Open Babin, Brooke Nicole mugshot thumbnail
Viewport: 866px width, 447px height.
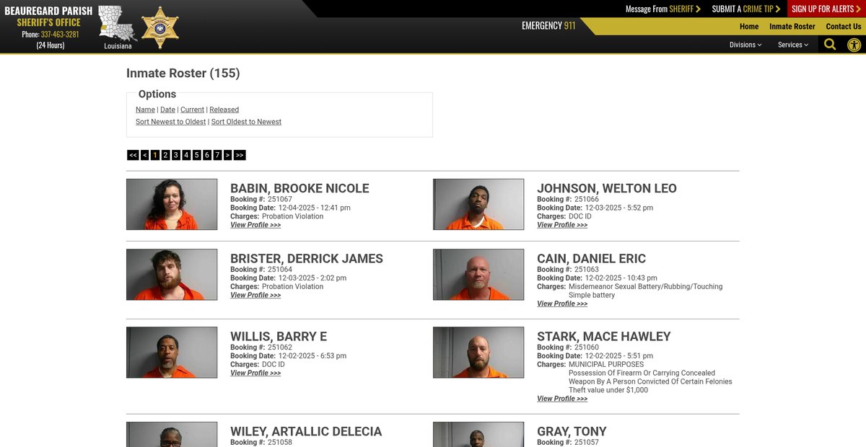(172, 205)
